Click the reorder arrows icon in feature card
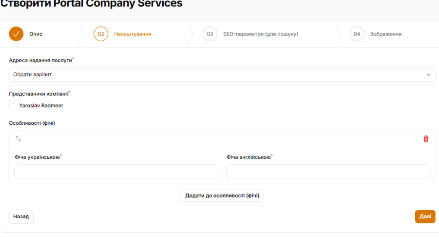This screenshot has height=237, width=439. [18, 139]
